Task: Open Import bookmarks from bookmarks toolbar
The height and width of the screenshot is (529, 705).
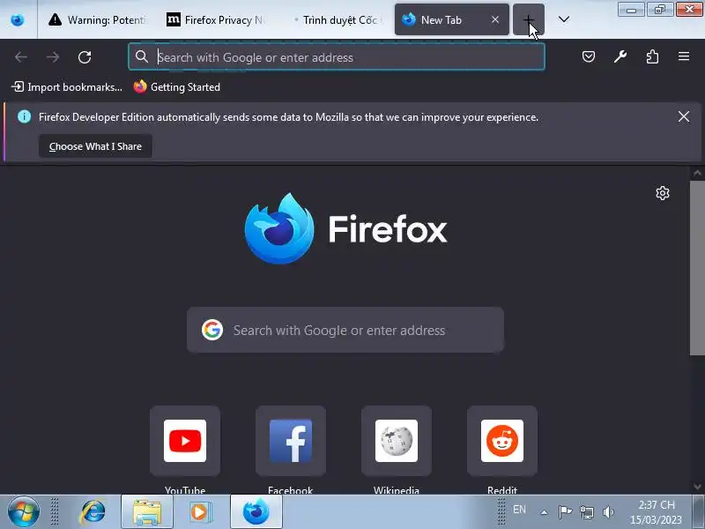Action: (x=67, y=86)
